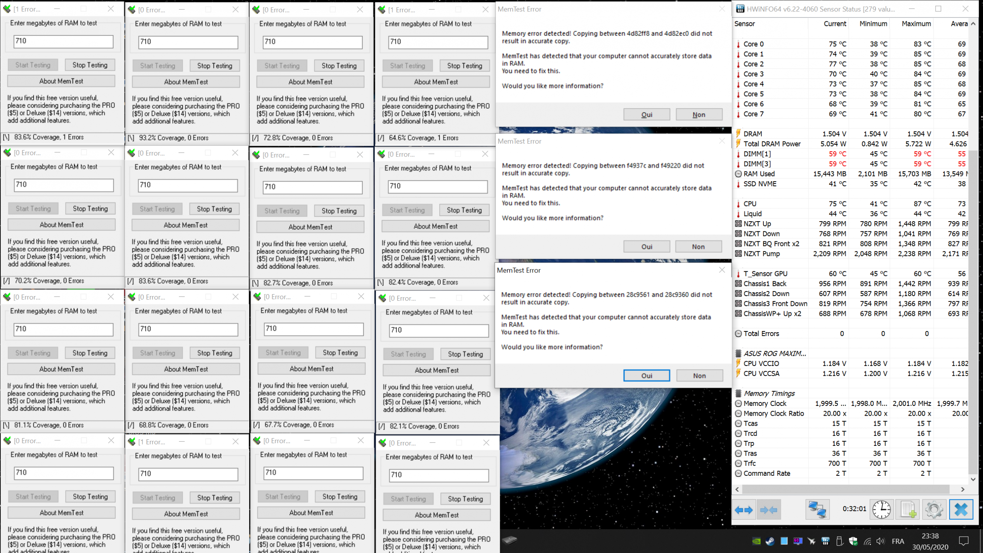Stop Testing in MemTest window at 68.8% coverage
The height and width of the screenshot is (553, 983).
pos(215,353)
